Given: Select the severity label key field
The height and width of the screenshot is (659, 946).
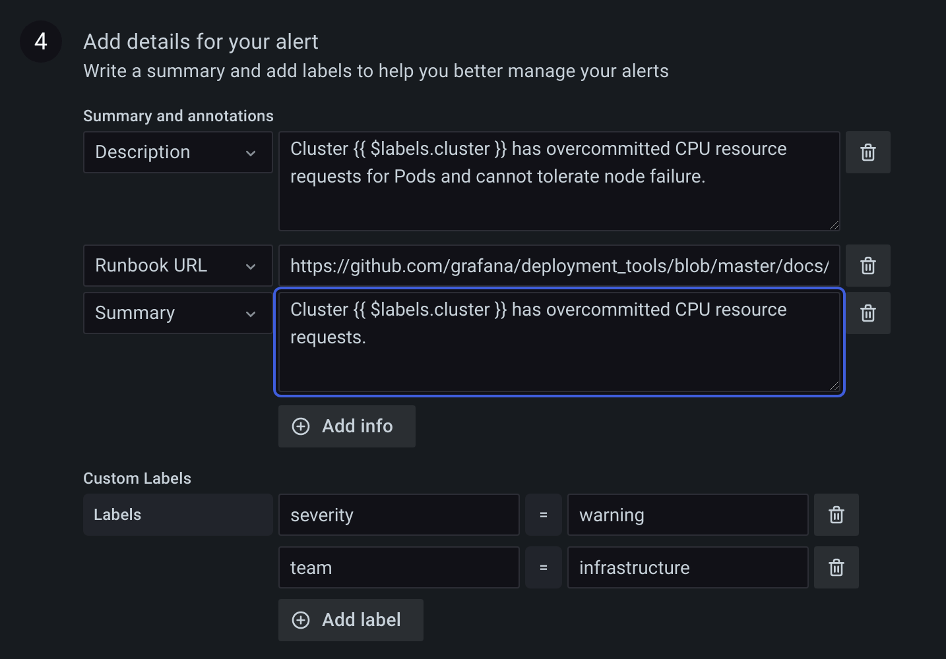Looking at the screenshot, I should (398, 515).
